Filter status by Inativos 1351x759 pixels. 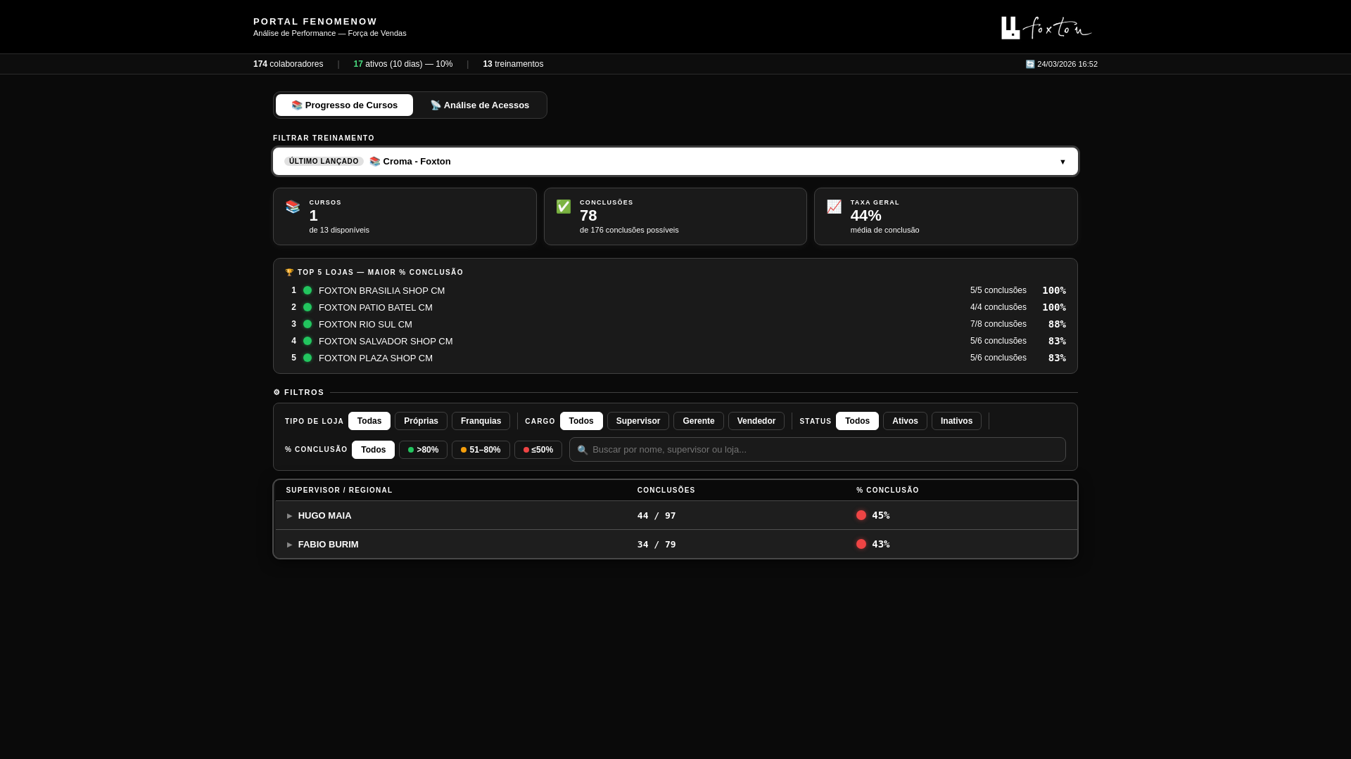956,421
